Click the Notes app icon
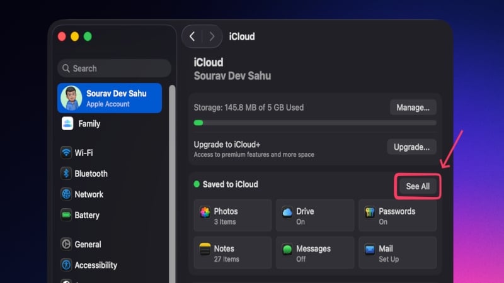 [x=205, y=249]
